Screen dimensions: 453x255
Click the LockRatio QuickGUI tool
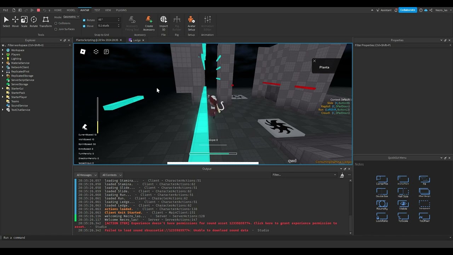tap(382, 217)
